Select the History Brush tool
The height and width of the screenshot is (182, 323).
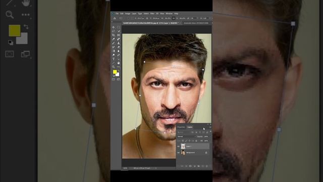113,47
